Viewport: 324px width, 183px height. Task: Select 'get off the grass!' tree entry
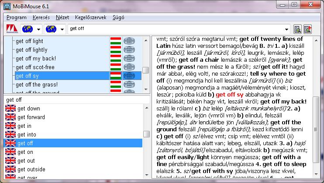[x=37, y=84]
